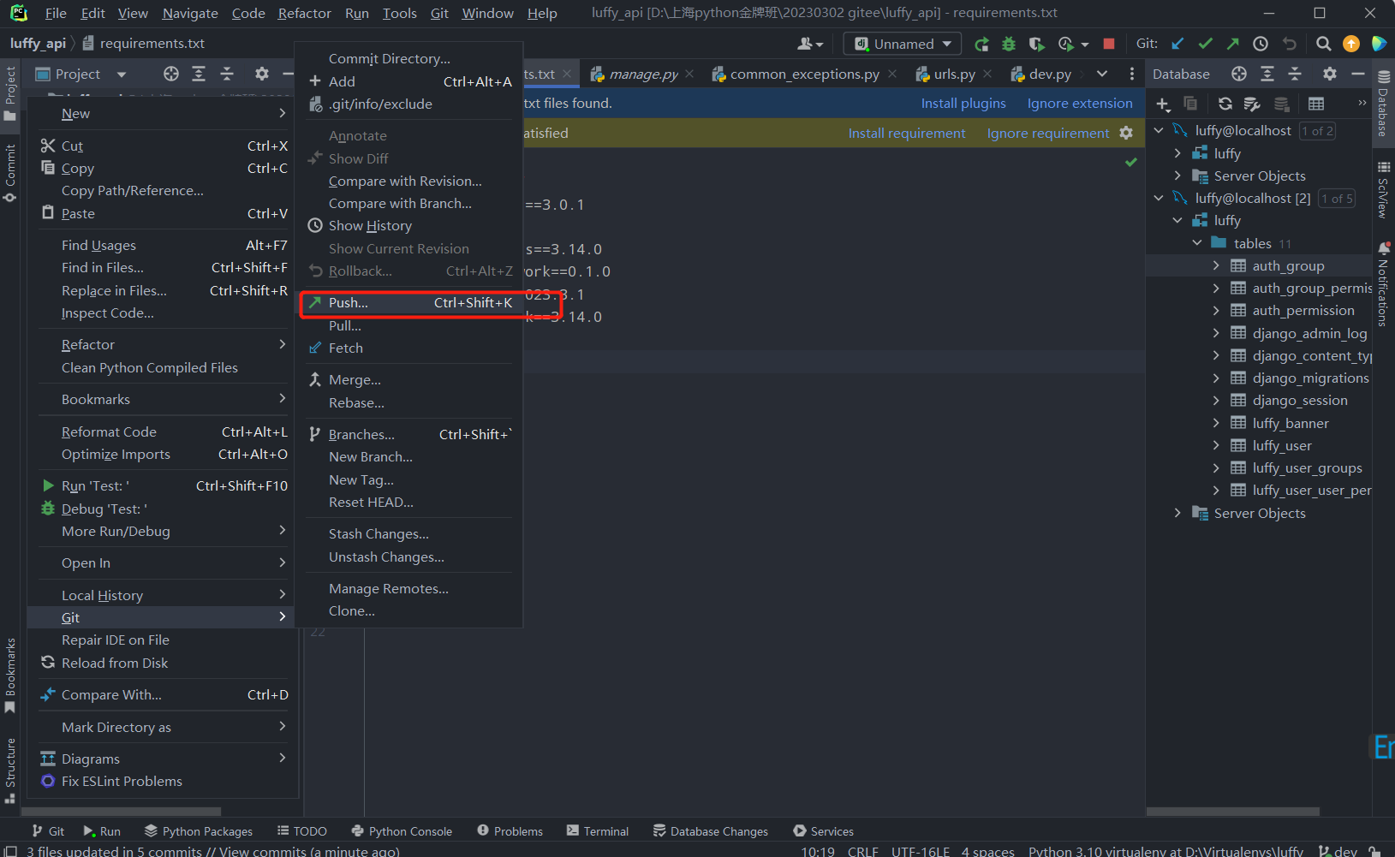Click requirement notification gear icon

(x=1126, y=133)
